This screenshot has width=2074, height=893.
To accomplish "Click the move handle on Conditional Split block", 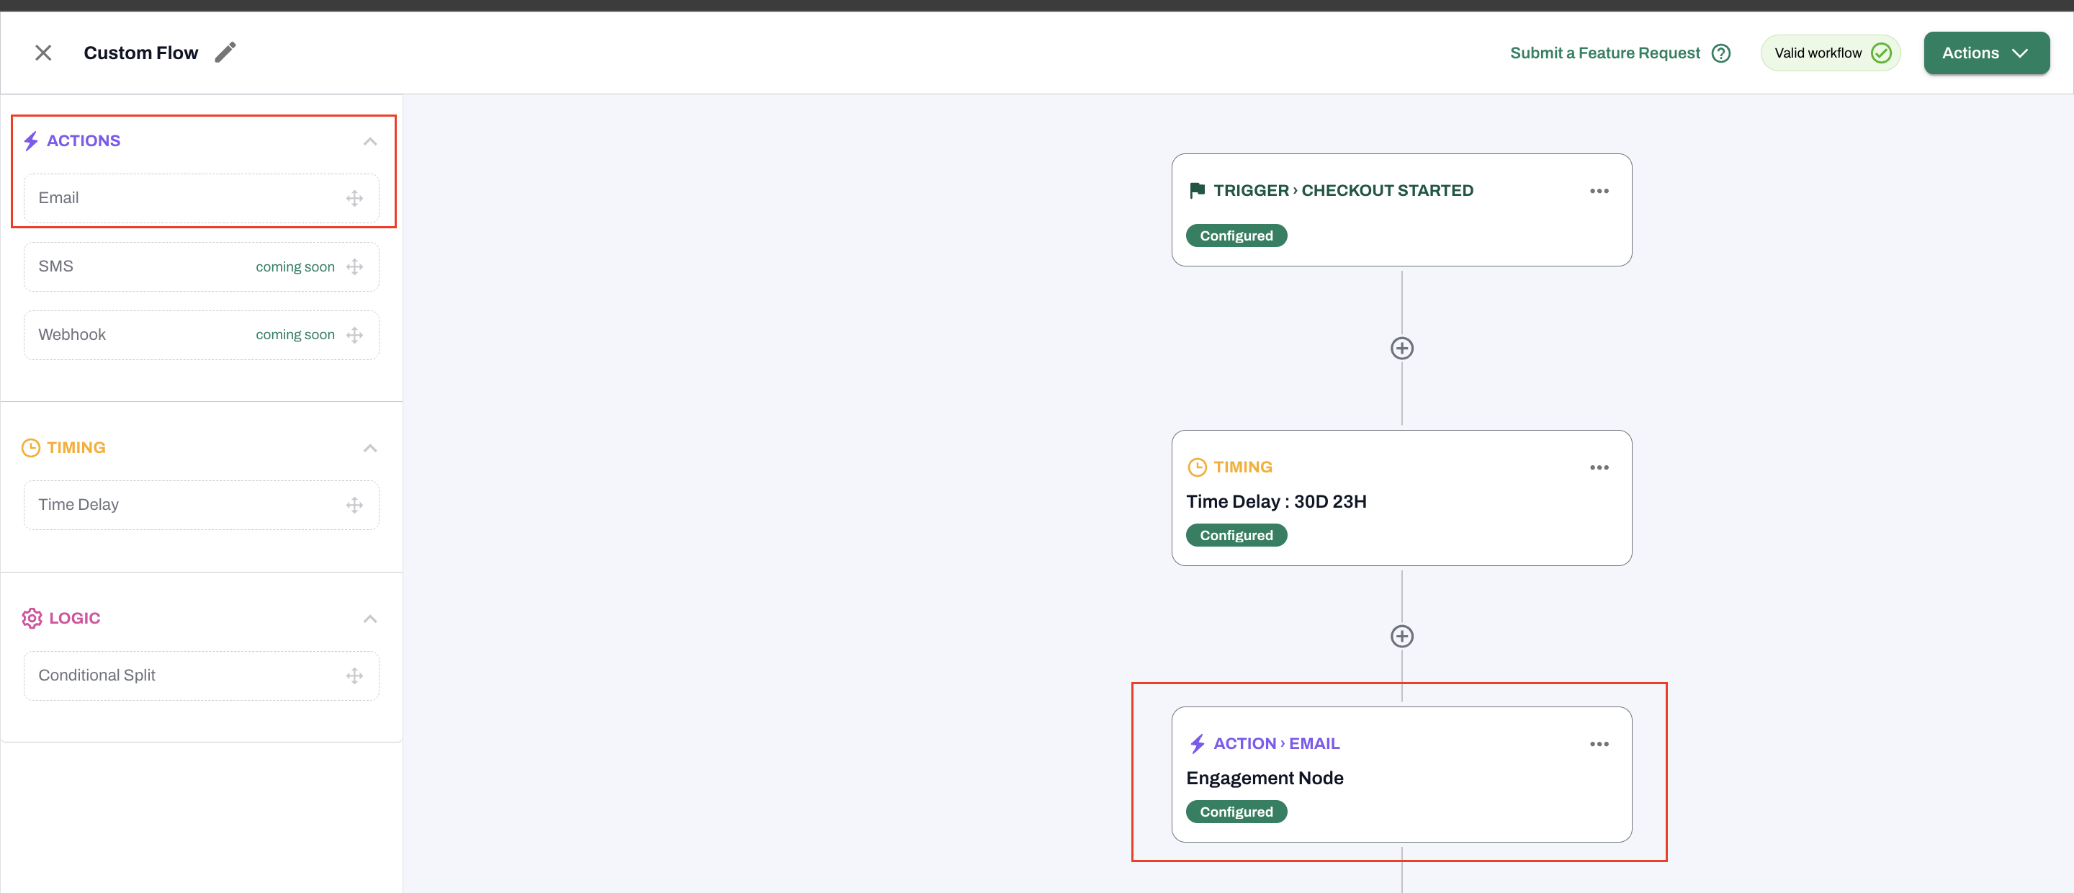I will click(x=355, y=676).
